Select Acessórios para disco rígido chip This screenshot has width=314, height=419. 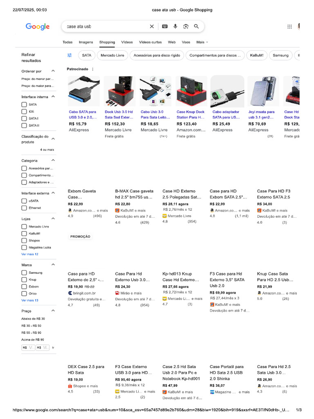[157, 55]
